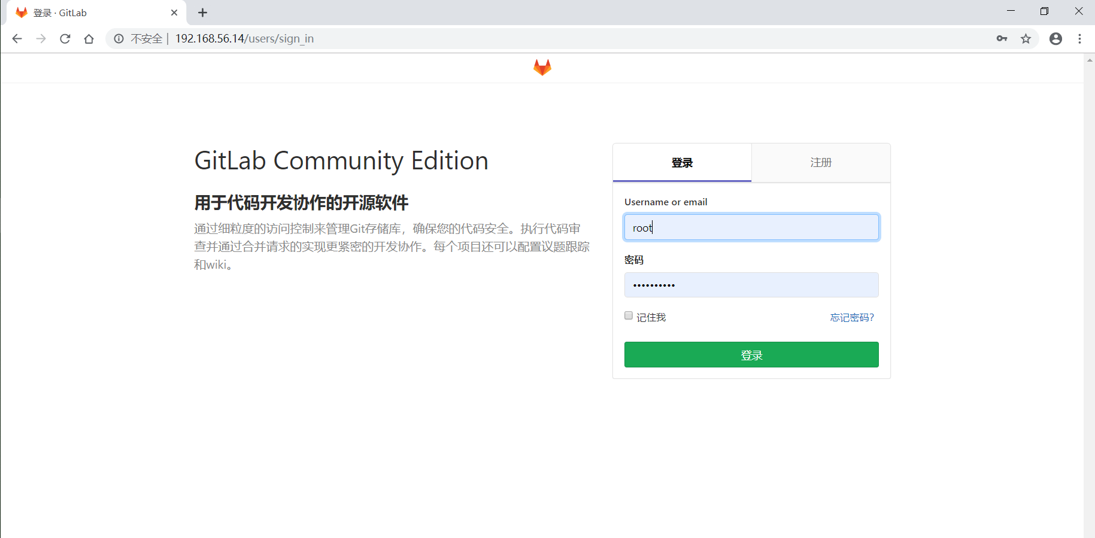Open the Chrome profile avatar icon
The image size is (1095, 538).
(x=1055, y=39)
